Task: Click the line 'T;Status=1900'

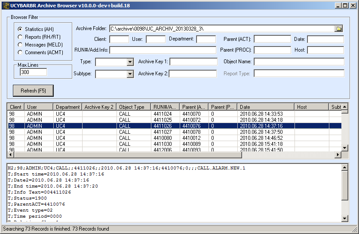Action: coord(27,198)
